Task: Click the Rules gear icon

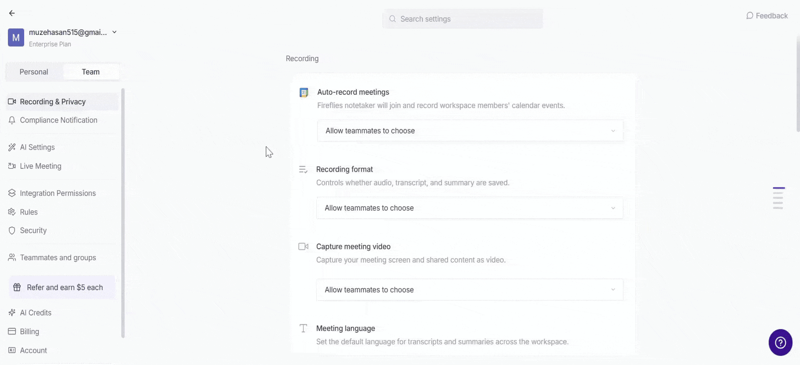Action: pyautogui.click(x=12, y=212)
